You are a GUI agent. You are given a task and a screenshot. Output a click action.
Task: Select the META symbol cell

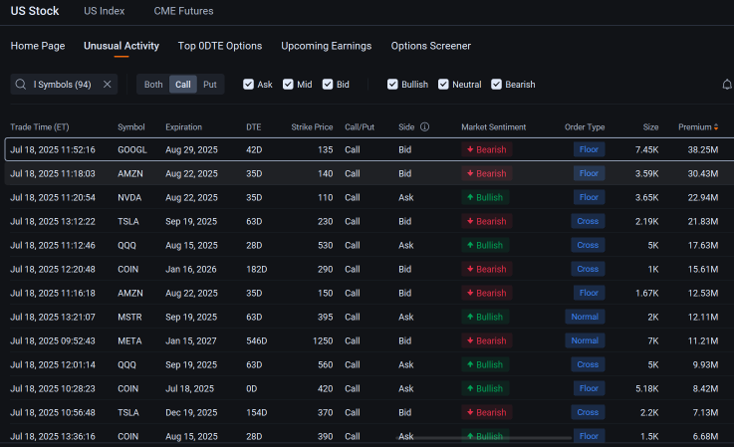[x=129, y=340]
